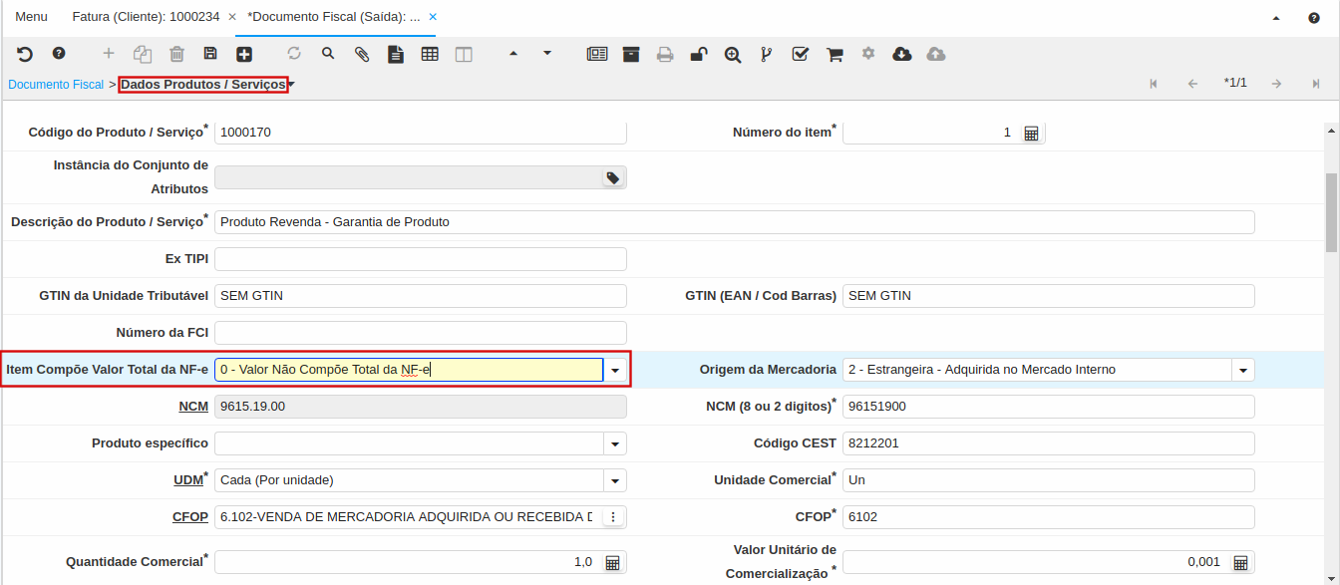Open the Produto específico dropdown
Screen dimensions: 1340x585
tap(616, 443)
